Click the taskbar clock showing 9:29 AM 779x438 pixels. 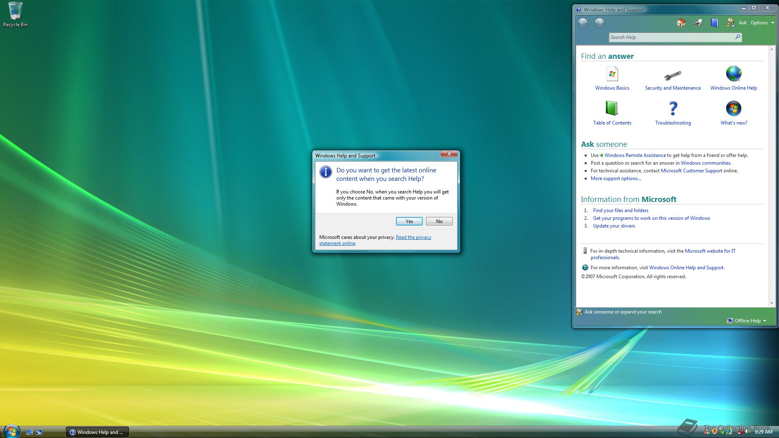point(763,432)
